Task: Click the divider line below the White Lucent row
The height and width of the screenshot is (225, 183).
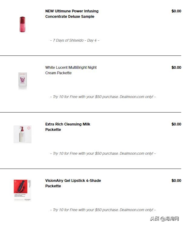Action: [91, 112]
